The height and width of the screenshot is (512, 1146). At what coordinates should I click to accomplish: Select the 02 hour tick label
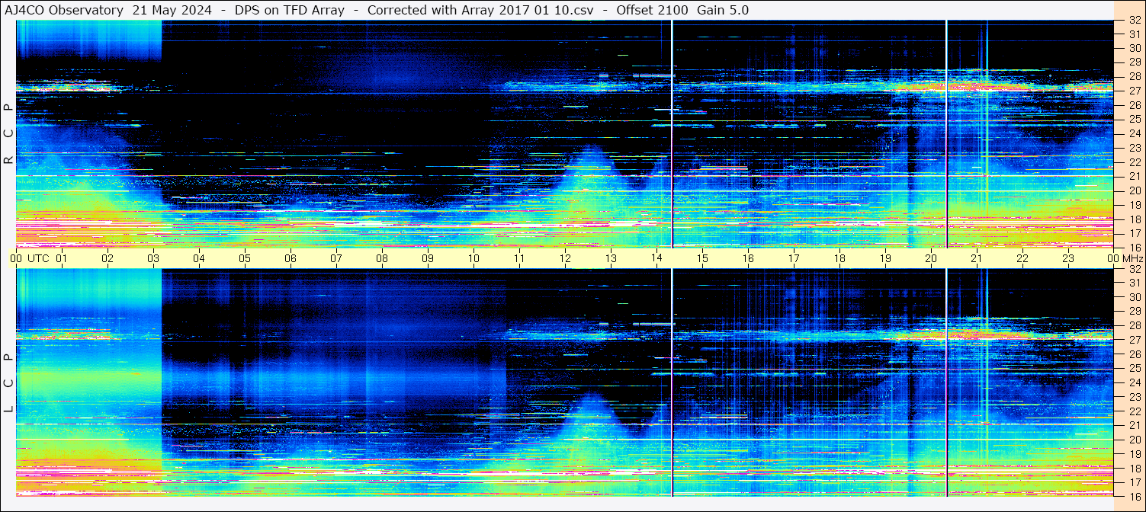pyautogui.click(x=108, y=258)
